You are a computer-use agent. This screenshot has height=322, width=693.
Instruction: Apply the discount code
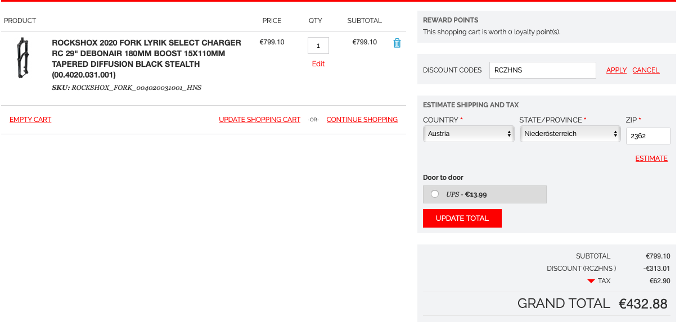coord(616,70)
